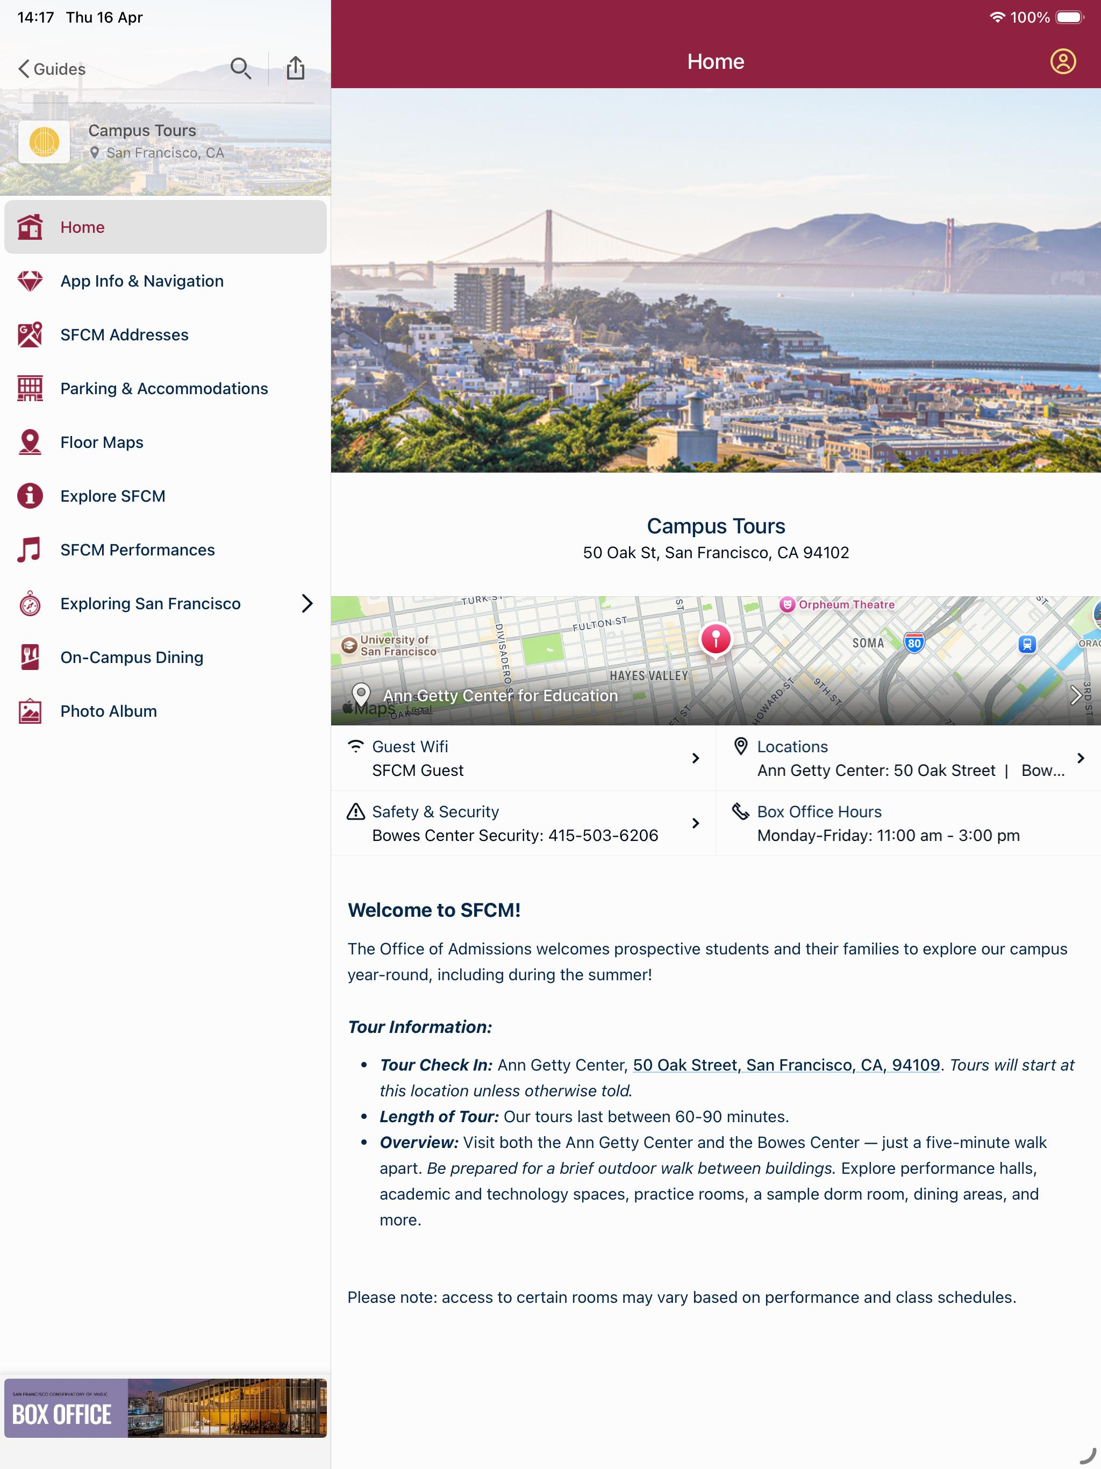Click the Guest Wifi wifi icon

coord(356,746)
